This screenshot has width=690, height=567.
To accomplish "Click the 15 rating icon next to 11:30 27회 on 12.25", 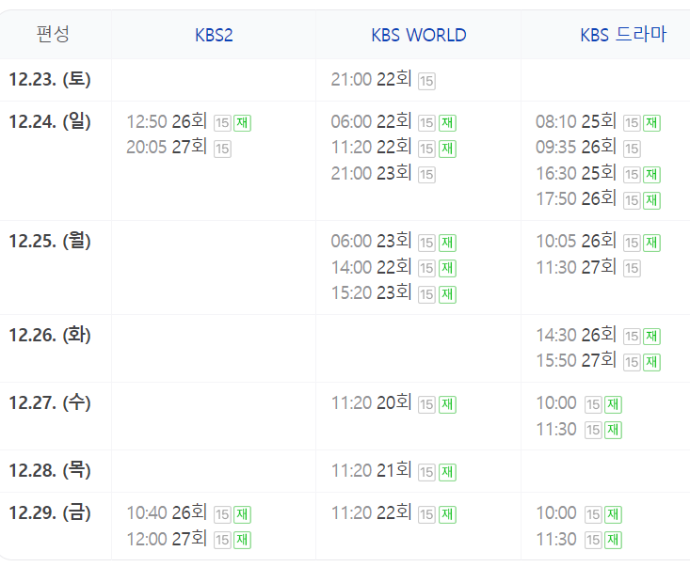I will (632, 268).
